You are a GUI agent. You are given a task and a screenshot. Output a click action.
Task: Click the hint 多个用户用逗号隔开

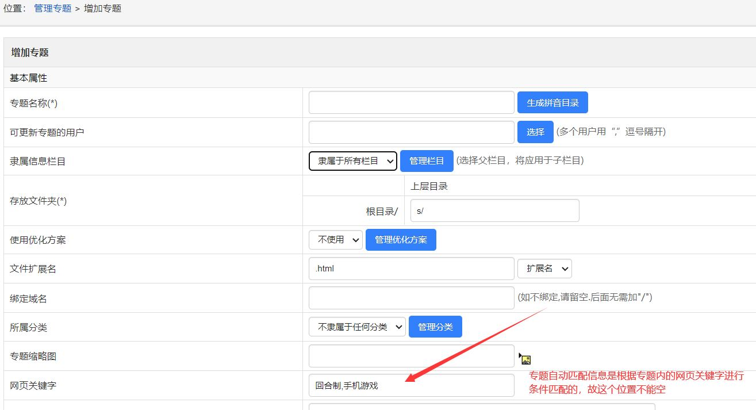click(x=611, y=132)
